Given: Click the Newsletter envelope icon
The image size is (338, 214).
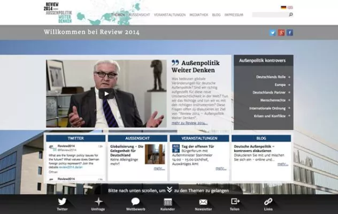Looking at the screenshot, I should coord(203,202).
